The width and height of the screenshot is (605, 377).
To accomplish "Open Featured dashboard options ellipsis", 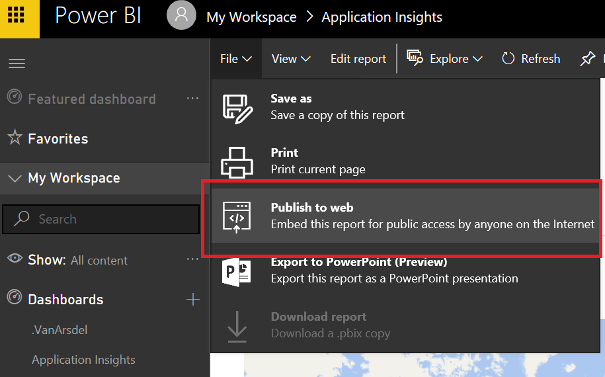I will pos(192,99).
